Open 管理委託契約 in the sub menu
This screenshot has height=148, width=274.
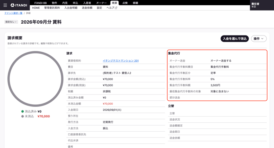coord(52,8)
